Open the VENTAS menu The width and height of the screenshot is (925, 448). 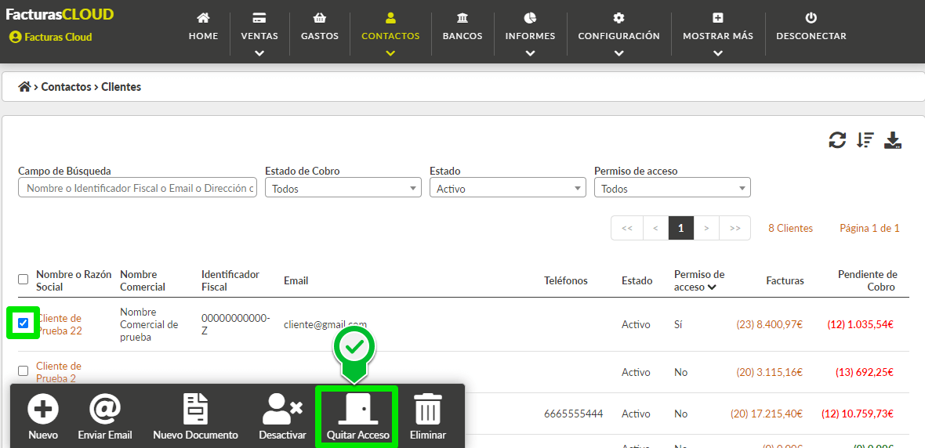[x=259, y=34]
